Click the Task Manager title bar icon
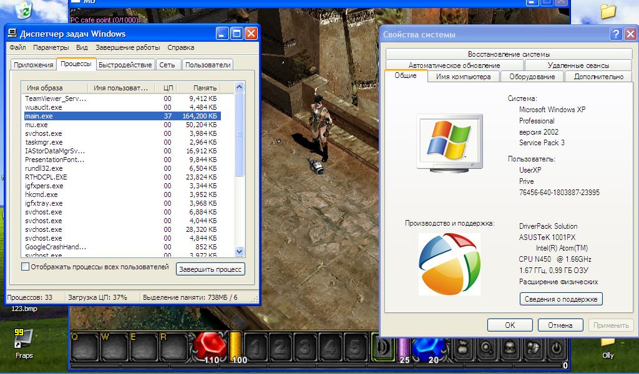Image resolution: width=639 pixels, height=374 pixels. [12, 34]
